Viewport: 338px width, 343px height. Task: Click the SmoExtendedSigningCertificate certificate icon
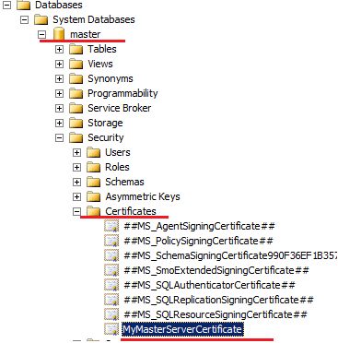click(x=111, y=271)
